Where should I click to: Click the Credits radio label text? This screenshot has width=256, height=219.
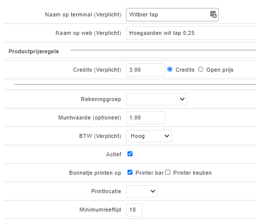pos(185,70)
